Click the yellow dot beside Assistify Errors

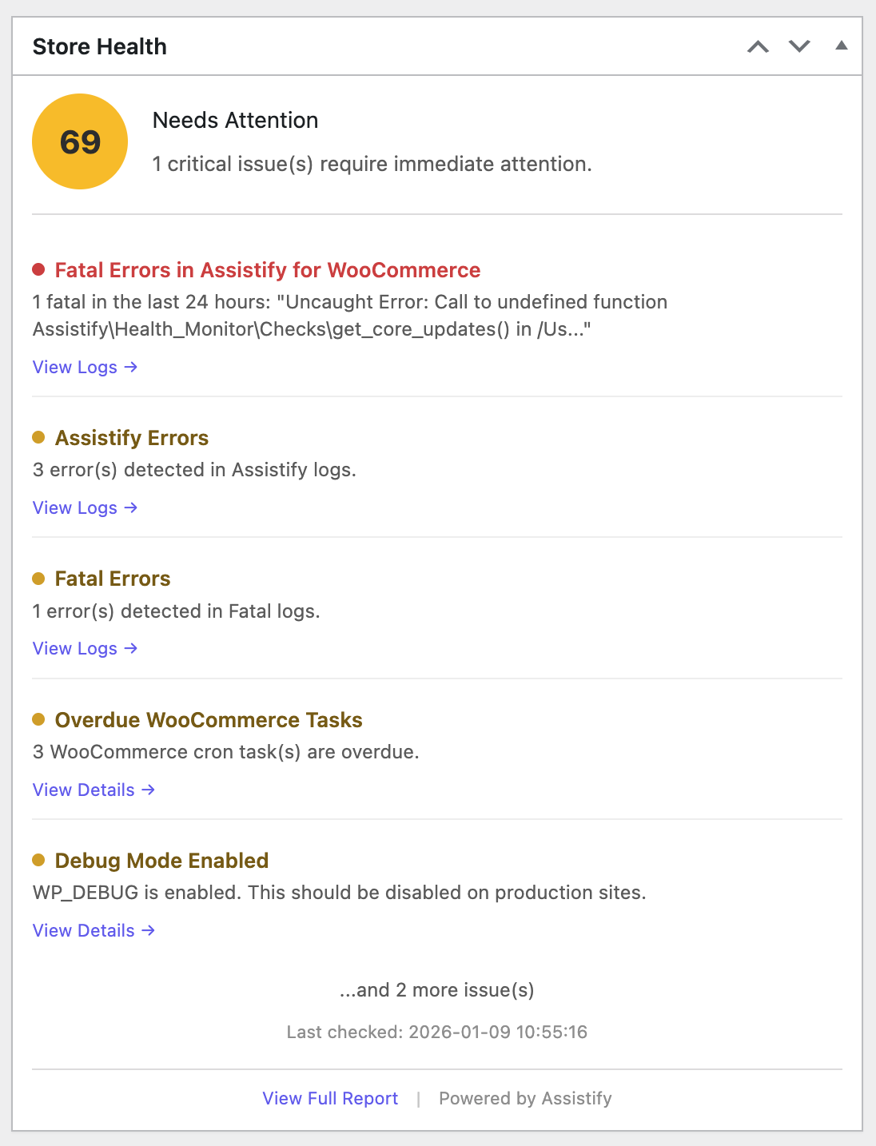[x=39, y=436]
